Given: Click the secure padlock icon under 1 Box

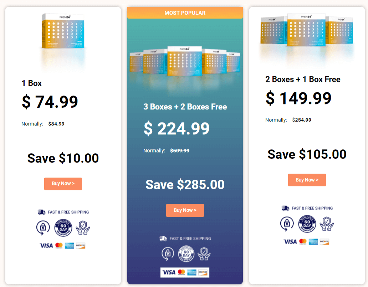Looking at the screenshot, I should pyautogui.click(x=43, y=227).
